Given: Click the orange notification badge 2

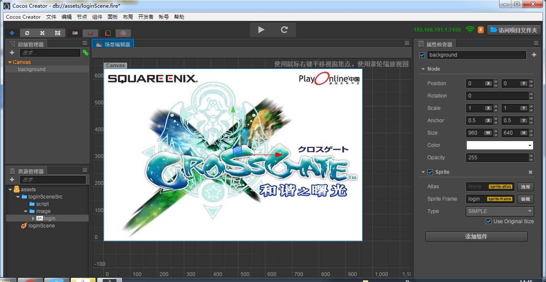Looking at the screenshot, I should point(481,30).
